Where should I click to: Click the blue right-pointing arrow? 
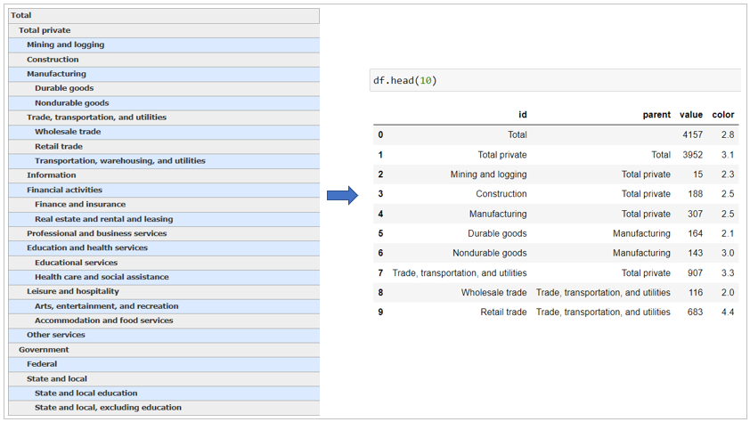(342, 196)
